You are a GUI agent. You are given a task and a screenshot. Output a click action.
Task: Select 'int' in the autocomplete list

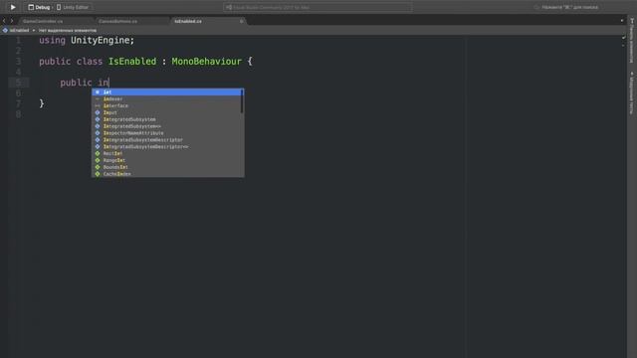coord(167,92)
